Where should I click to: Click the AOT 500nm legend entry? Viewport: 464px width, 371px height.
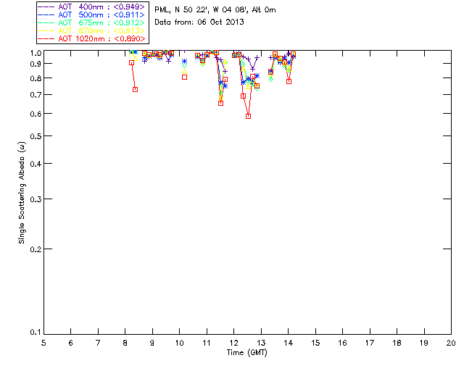click(x=91, y=14)
